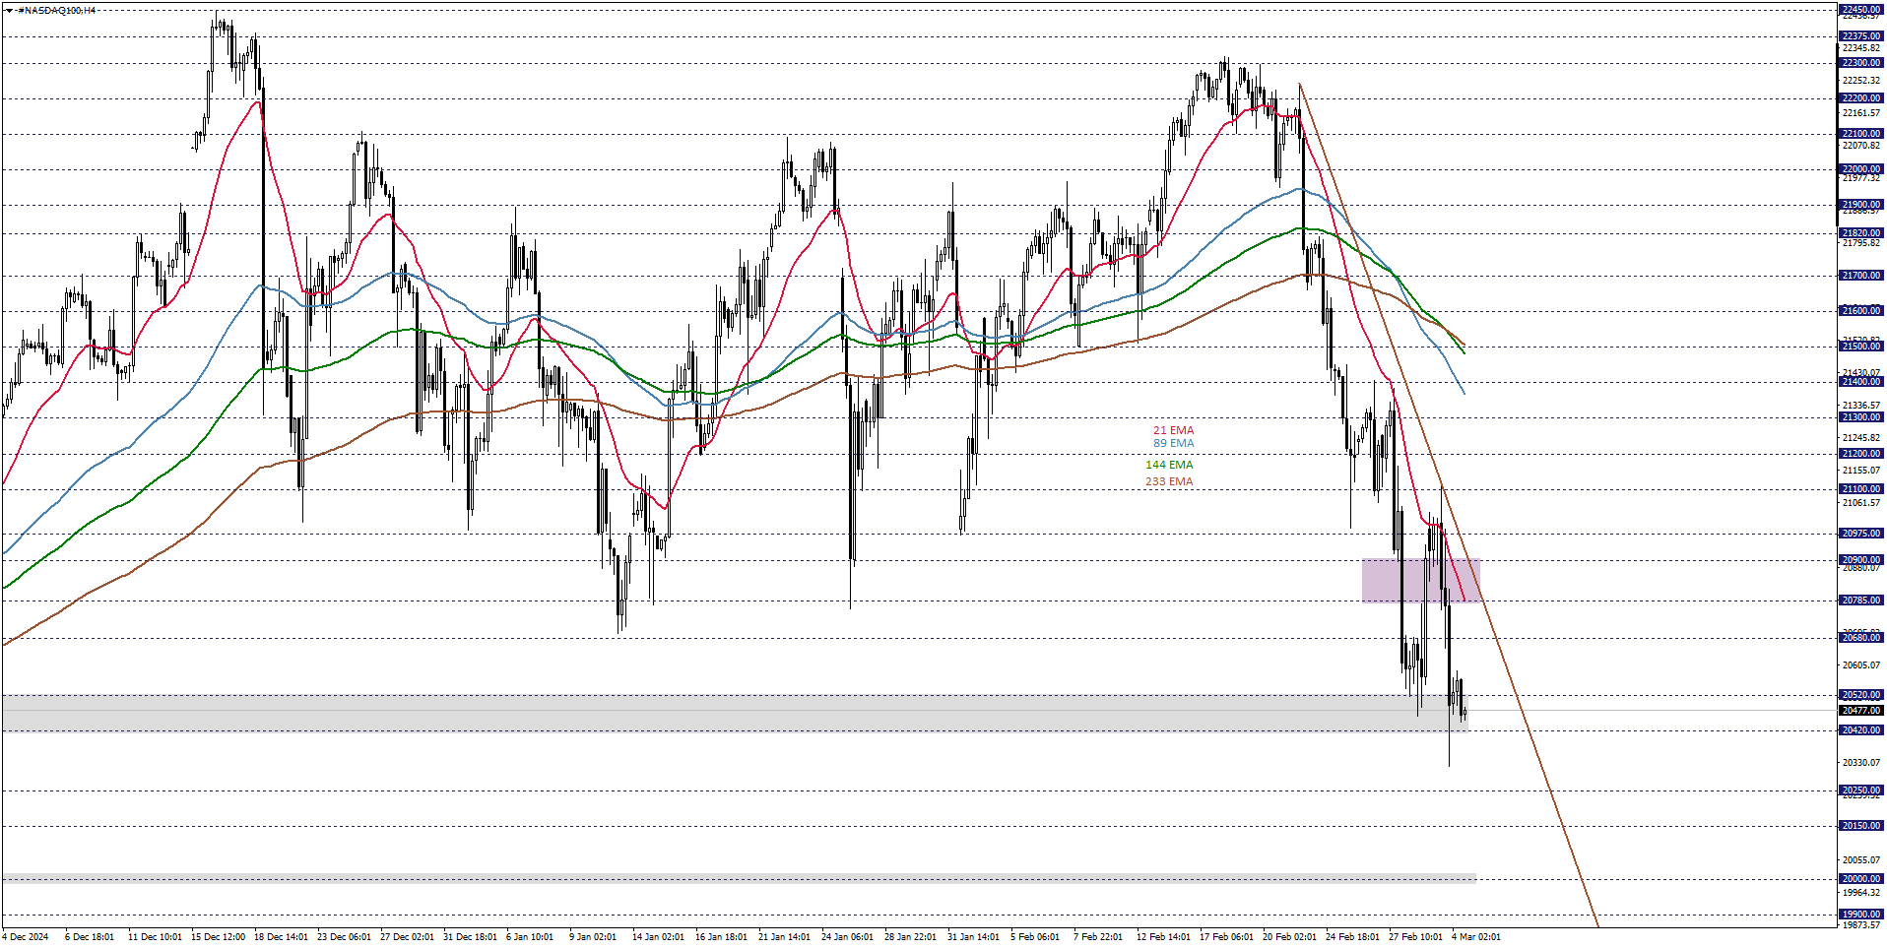The width and height of the screenshot is (1887, 948).
Task: Click the 4 Mar 02:01 time label
Action: pyautogui.click(x=1476, y=937)
